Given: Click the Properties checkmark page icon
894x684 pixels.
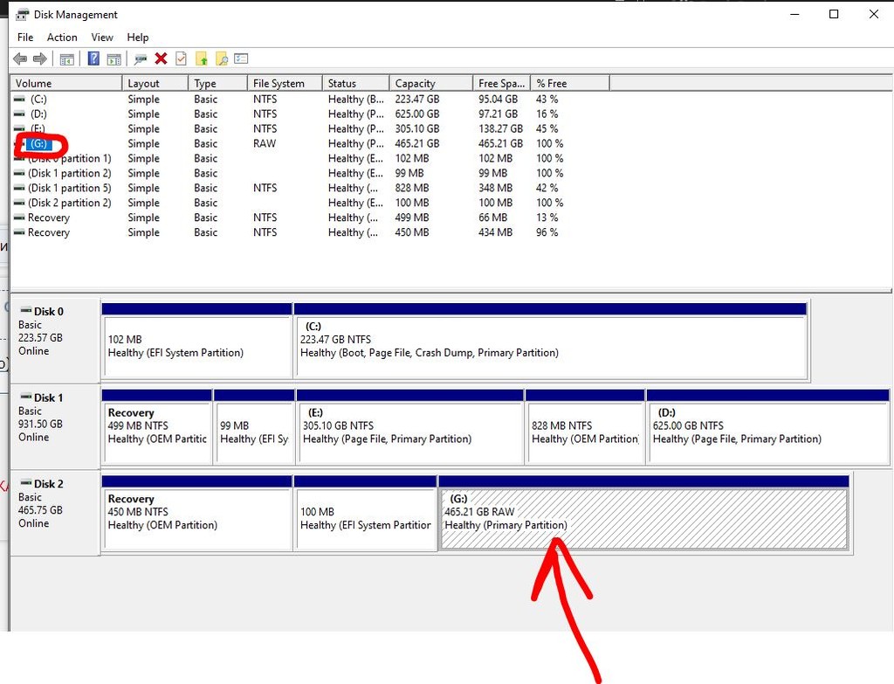Looking at the screenshot, I should pos(182,59).
